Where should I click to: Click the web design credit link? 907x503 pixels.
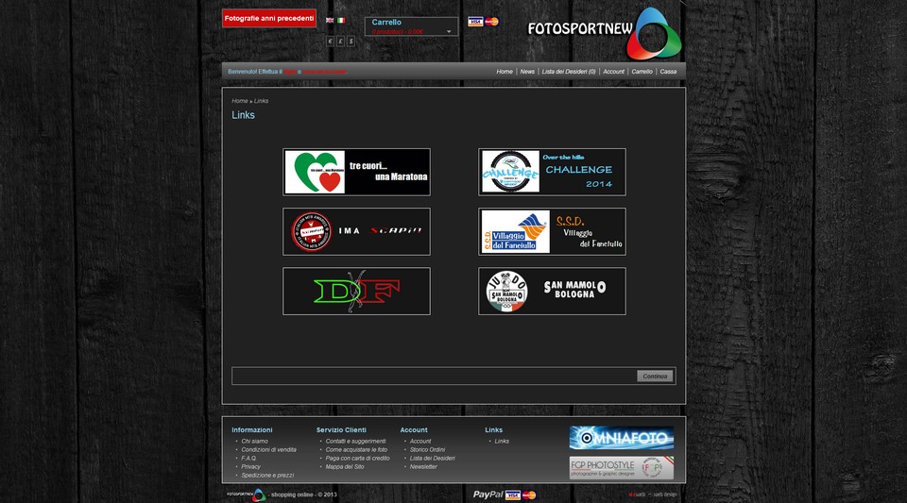(x=653, y=495)
